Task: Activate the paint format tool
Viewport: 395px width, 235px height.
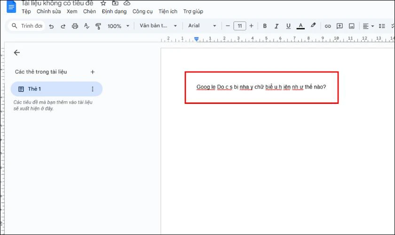Action: (x=98, y=26)
